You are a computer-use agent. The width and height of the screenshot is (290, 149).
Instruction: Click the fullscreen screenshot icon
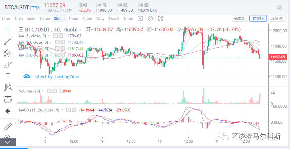coord(161,19)
